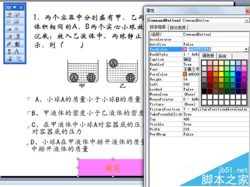Select the TakeFocusOnClick property row

199,114
